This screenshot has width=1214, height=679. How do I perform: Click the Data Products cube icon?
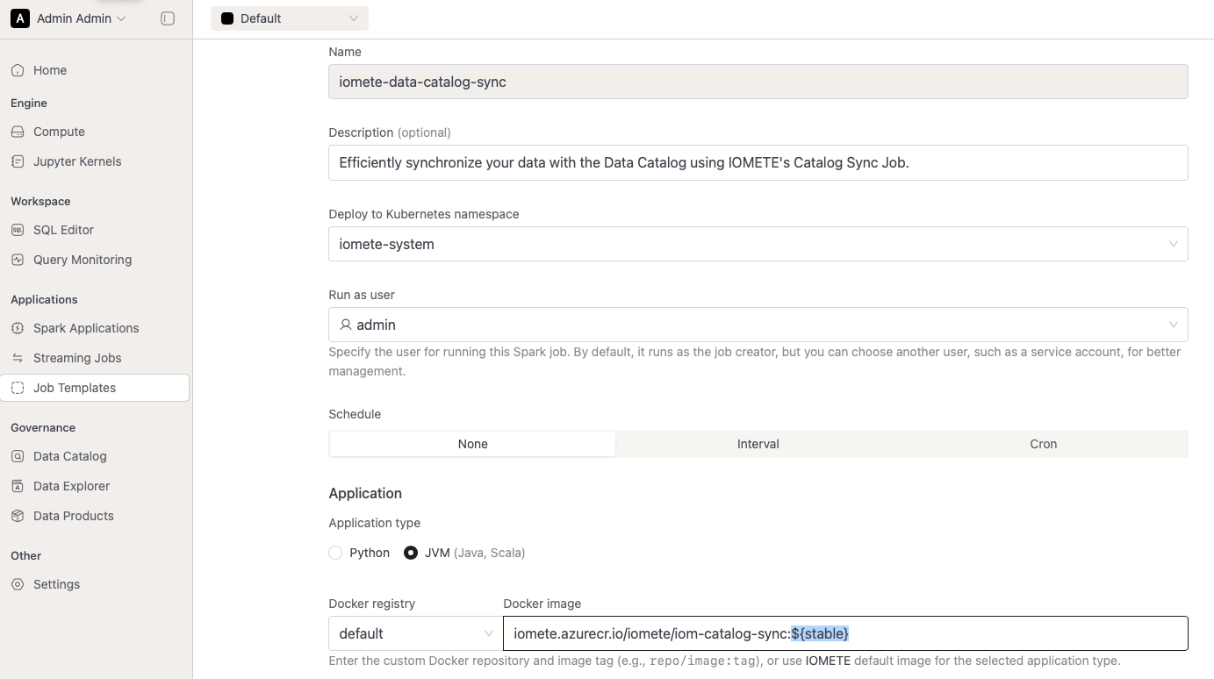[18, 516]
